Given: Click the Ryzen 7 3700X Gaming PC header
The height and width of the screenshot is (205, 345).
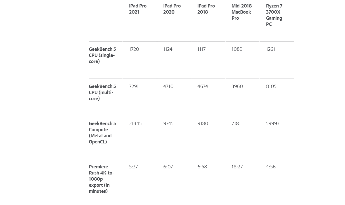Looking at the screenshot, I should pos(274,15).
